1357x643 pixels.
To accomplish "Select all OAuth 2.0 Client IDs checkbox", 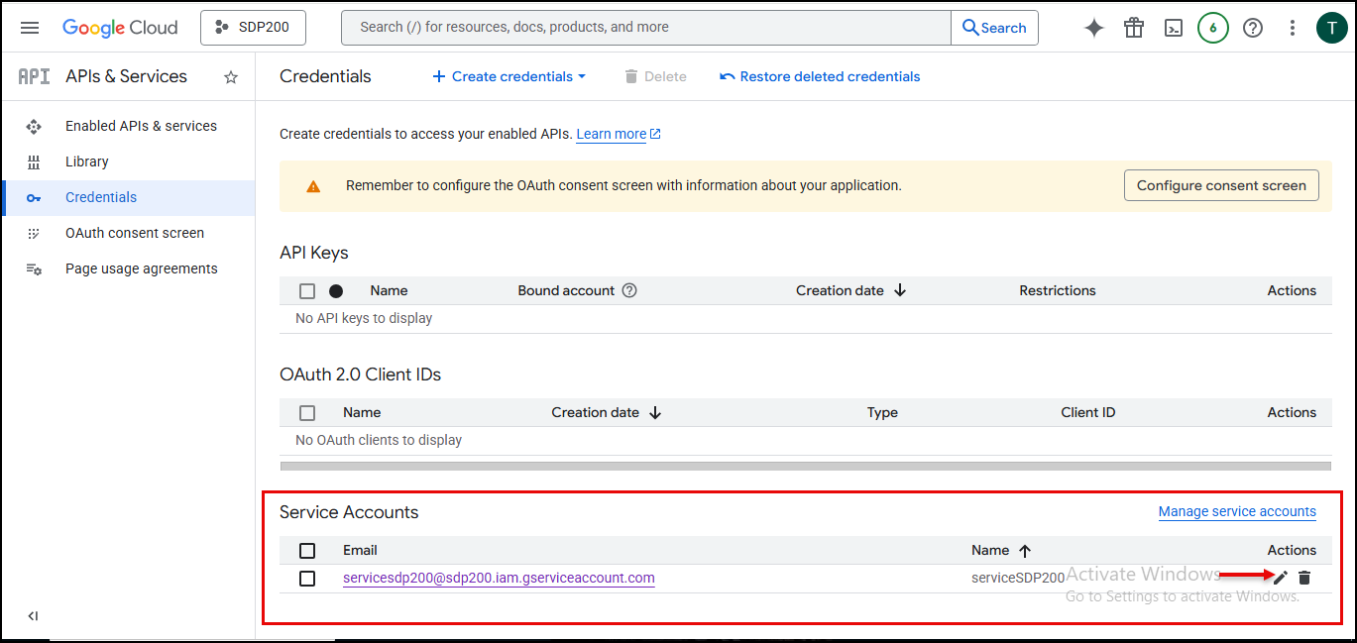I will point(307,413).
